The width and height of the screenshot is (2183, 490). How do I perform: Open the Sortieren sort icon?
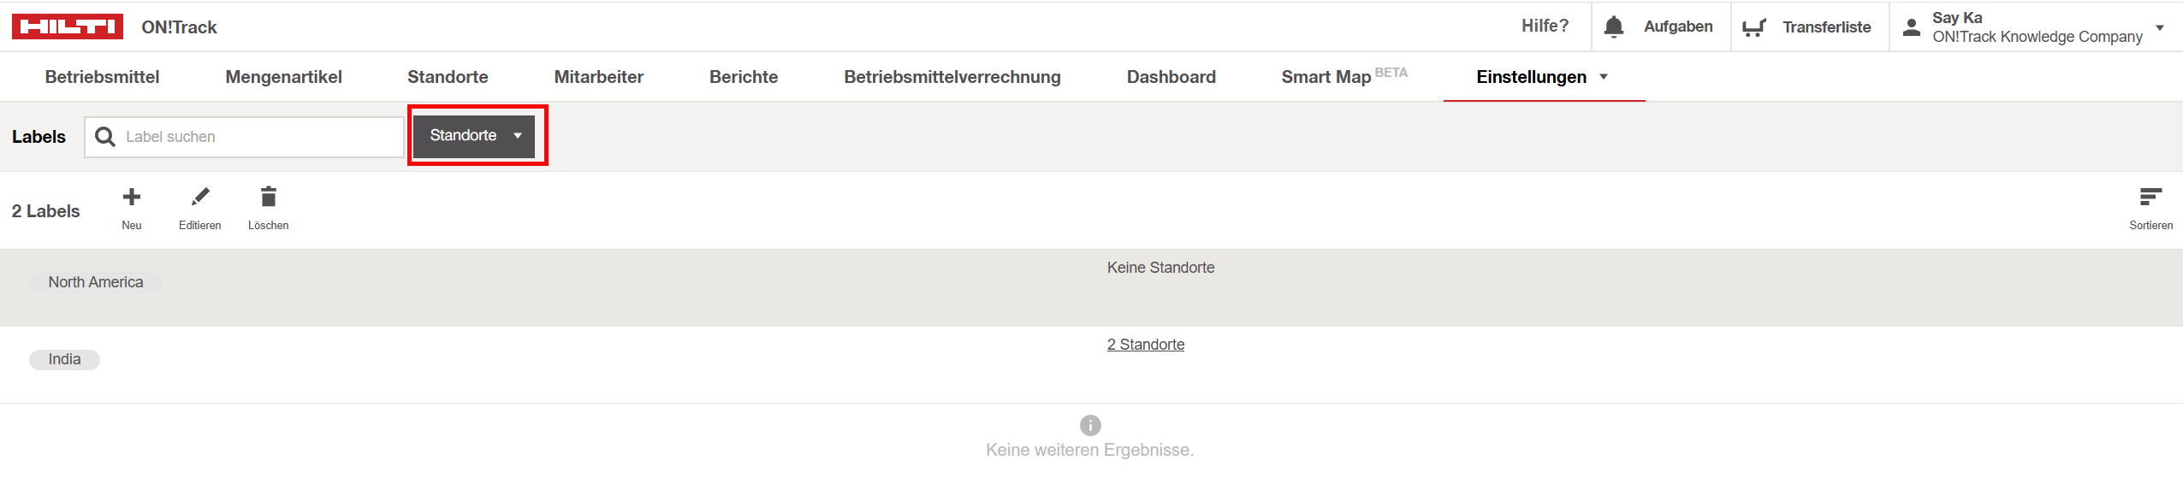pyautogui.click(x=2150, y=198)
